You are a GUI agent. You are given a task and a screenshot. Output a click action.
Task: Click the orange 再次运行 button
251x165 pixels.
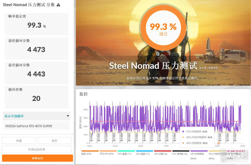point(37,158)
